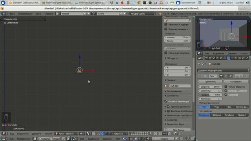The width and height of the screenshot is (251, 141).
Task: Open the Object cube properties tab
Action: [x=221, y=58]
